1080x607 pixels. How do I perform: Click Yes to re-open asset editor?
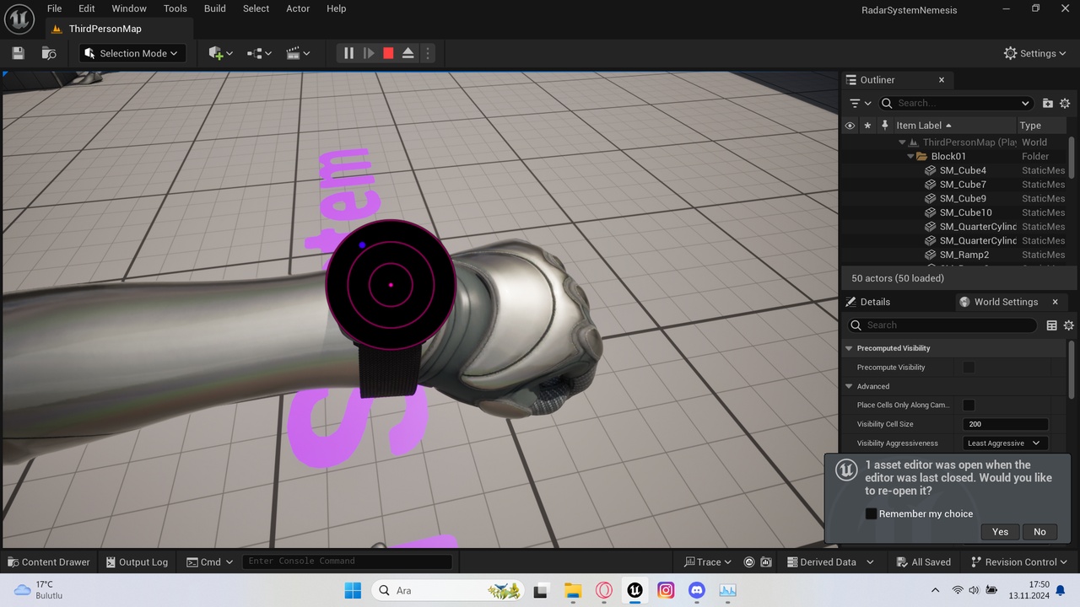pos(1000,531)
